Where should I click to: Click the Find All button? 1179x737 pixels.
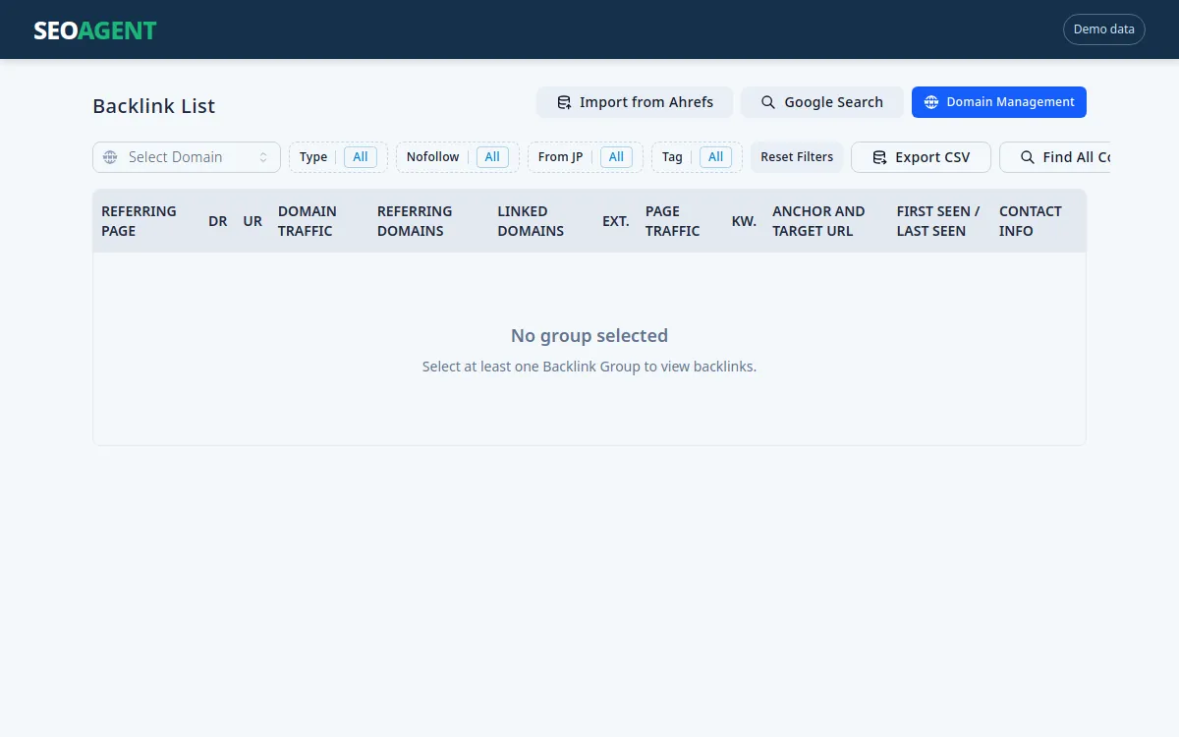1055,157
